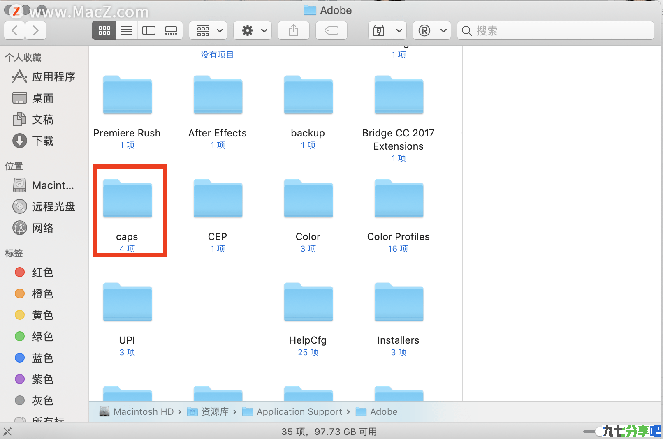The image size is (663, 439).
Task: Open the registered-symbol toolbar dropdown
Action: click(x=432, y=30)
